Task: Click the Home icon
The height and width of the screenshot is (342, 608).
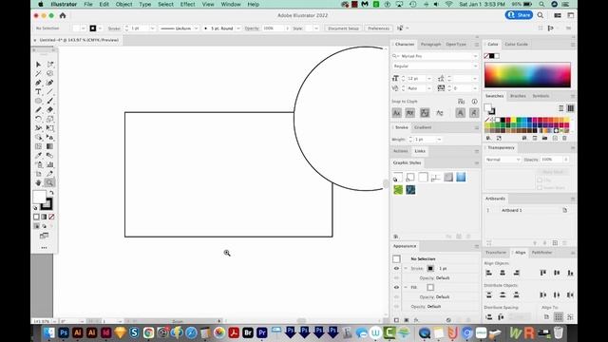Action: (63, 15)
